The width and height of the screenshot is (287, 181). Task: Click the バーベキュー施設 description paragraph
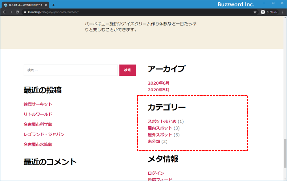click(141, 27)
